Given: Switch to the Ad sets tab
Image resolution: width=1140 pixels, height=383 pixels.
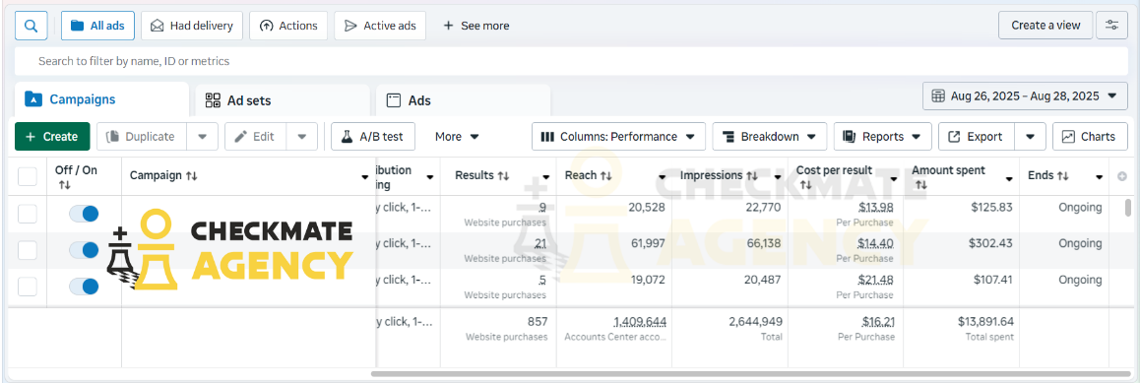Looking at the screenshot, I should point(283,100).
